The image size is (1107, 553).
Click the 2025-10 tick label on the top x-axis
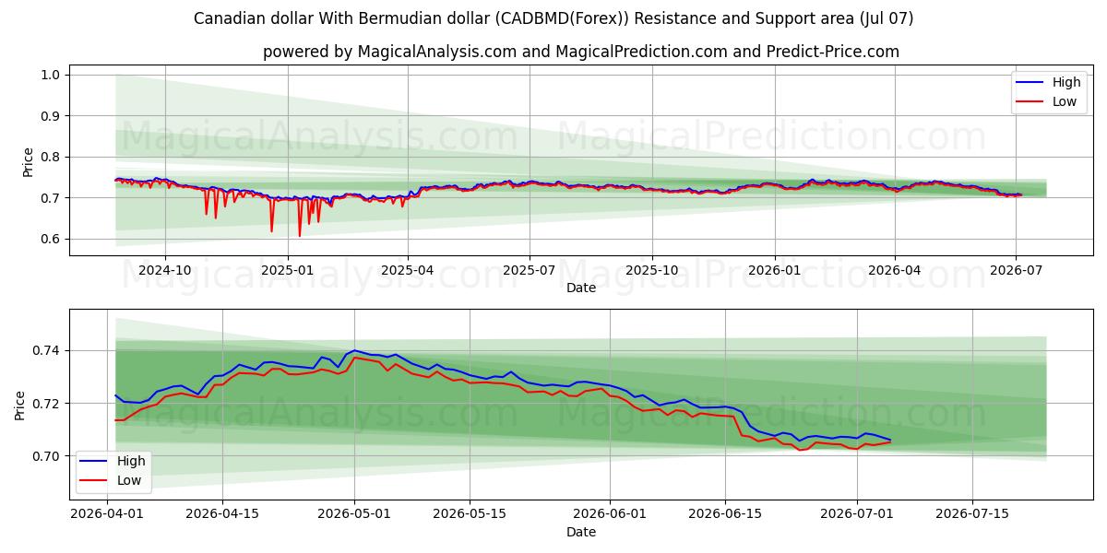coord(652,271)
